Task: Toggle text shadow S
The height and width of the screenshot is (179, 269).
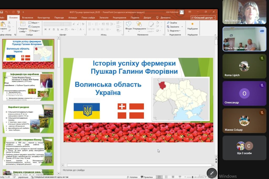Action: click(x=58, y=29)
